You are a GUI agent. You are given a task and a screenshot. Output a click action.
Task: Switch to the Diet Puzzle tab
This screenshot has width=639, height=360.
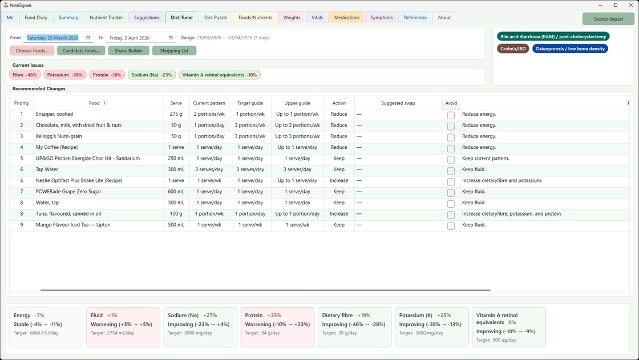pos(215,17)
